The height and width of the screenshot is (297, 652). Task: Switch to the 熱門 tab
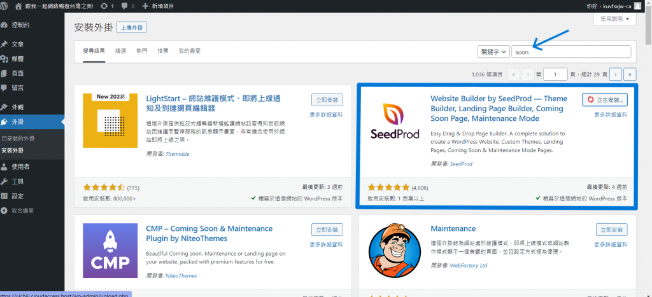point(142,51)
